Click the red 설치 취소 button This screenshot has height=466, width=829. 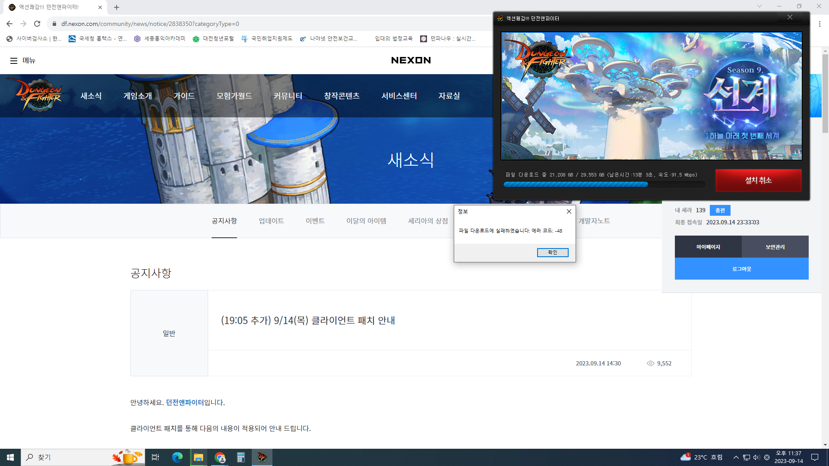758,180
